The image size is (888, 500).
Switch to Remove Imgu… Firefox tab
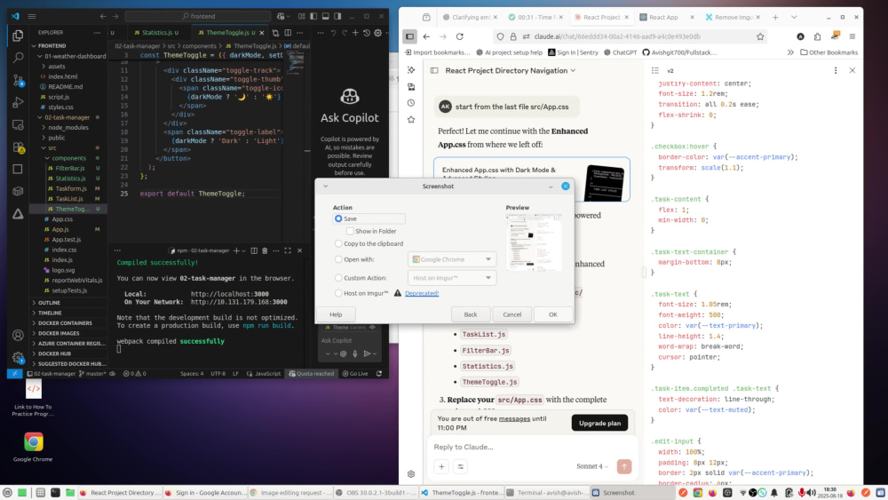click(733, 17)
